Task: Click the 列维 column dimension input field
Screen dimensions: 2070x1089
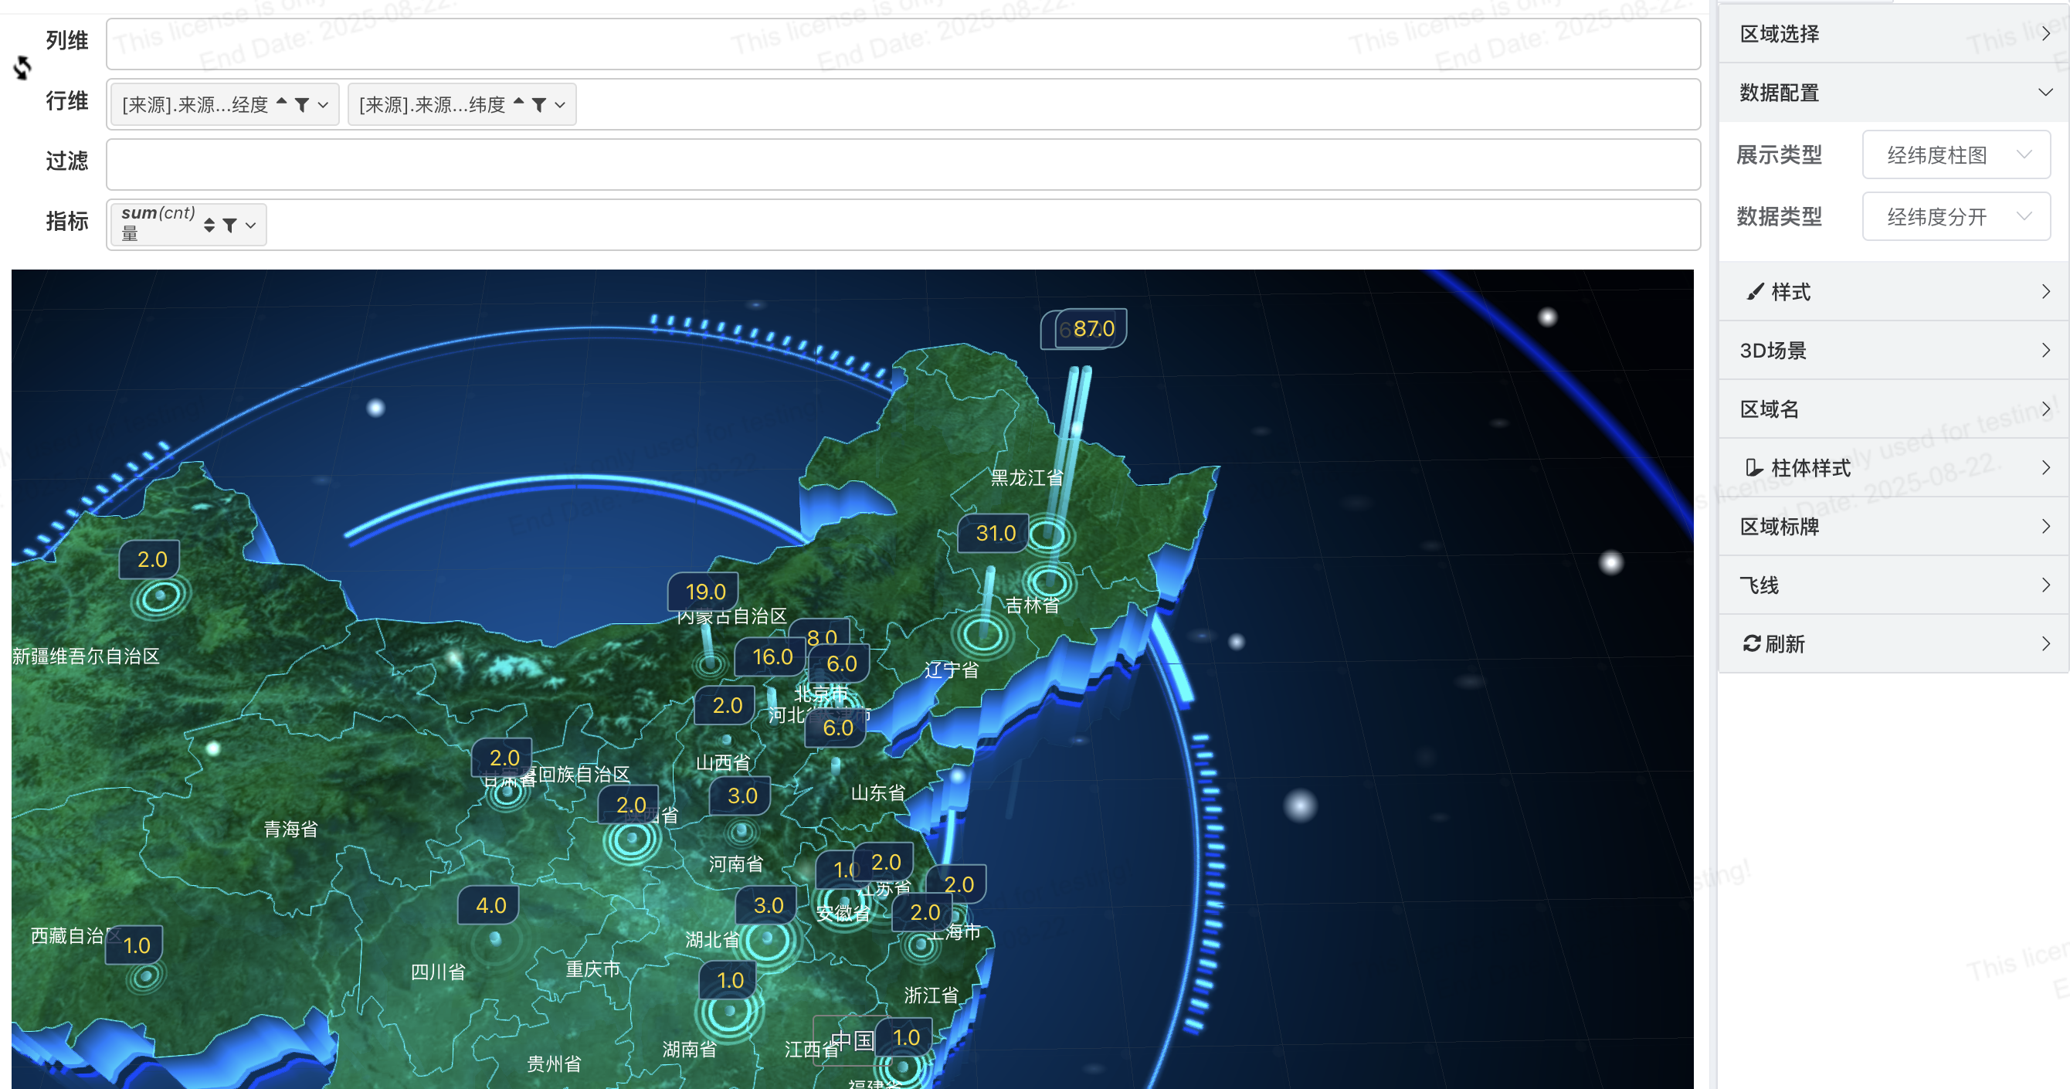Action: [x=903, y=44]
